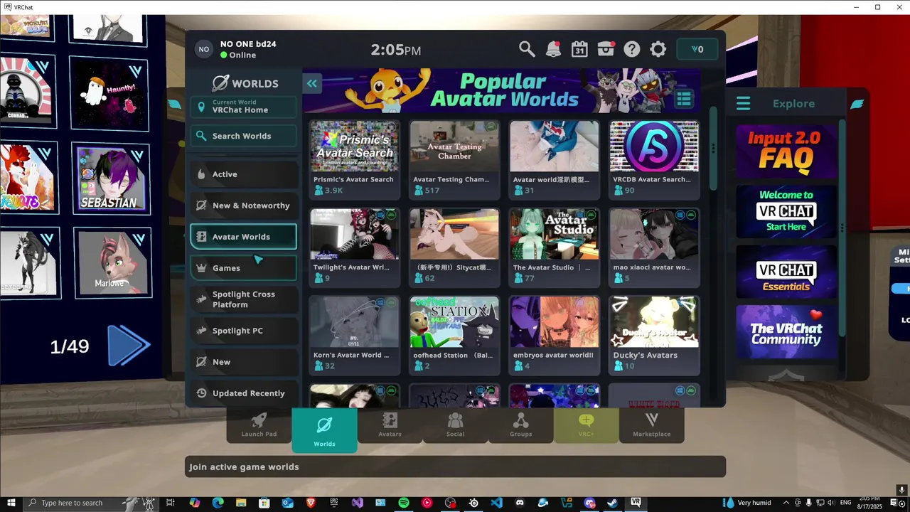Open the storefront icon in the top bar
Screen dimensions: 910x512
pos(606,49)
